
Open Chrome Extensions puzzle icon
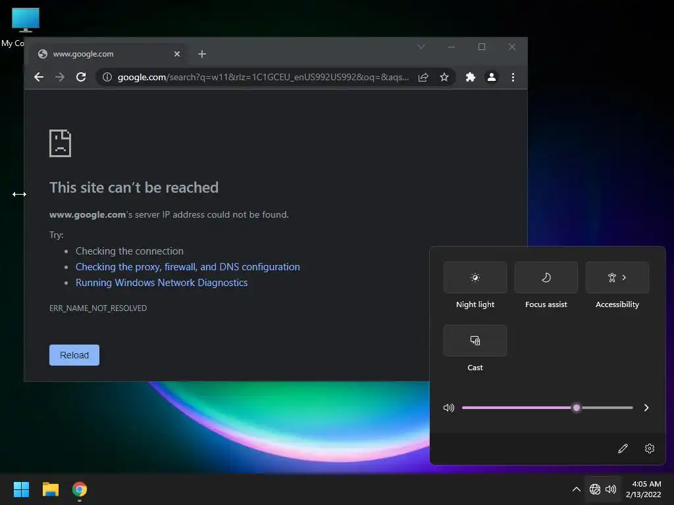point(470,77)
